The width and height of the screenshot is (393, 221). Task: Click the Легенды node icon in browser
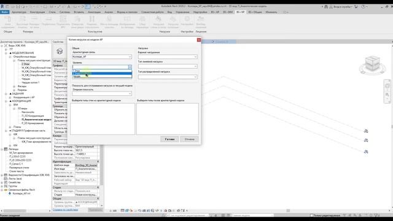click(6, 149)
